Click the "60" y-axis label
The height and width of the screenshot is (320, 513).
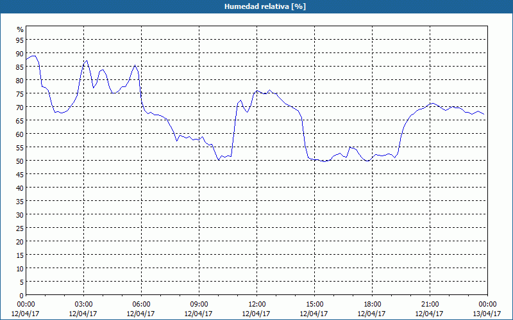pyautogui.click(x=20, y=134)
